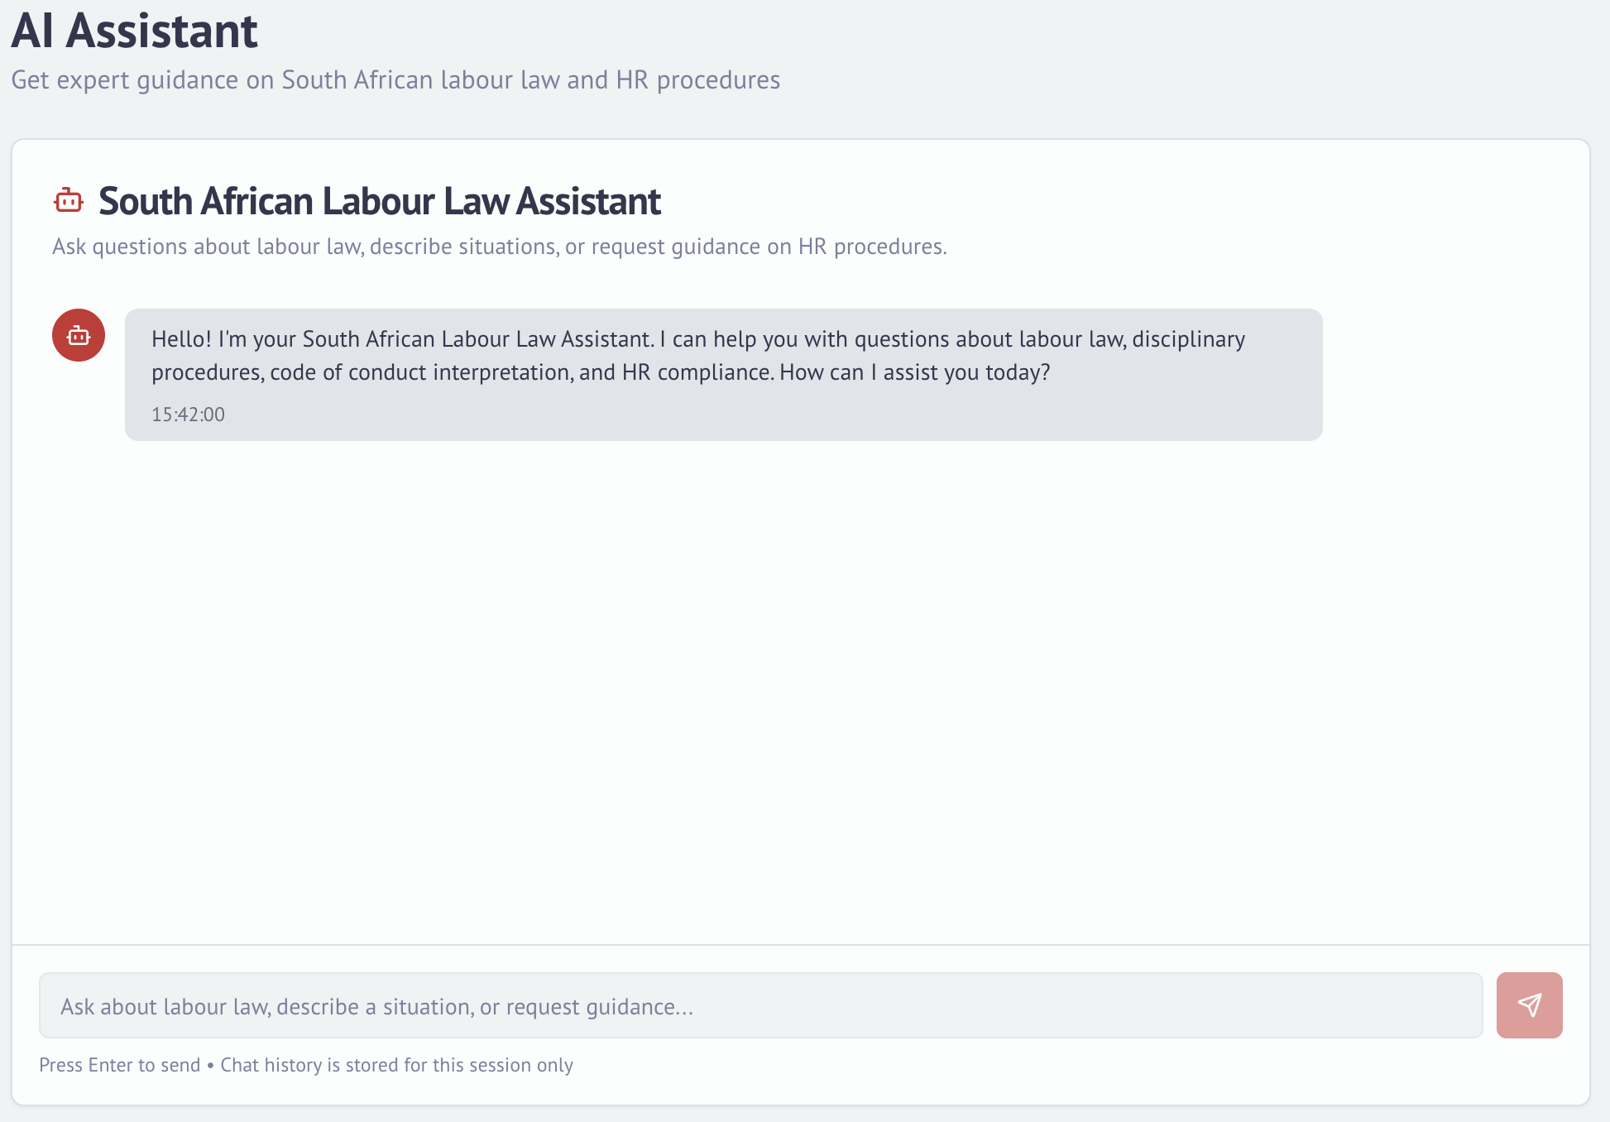Click the 'Hello!' word in the greeting
Image resolution: width=1610 pixels, height=1122 pixels.
[181, 339]
